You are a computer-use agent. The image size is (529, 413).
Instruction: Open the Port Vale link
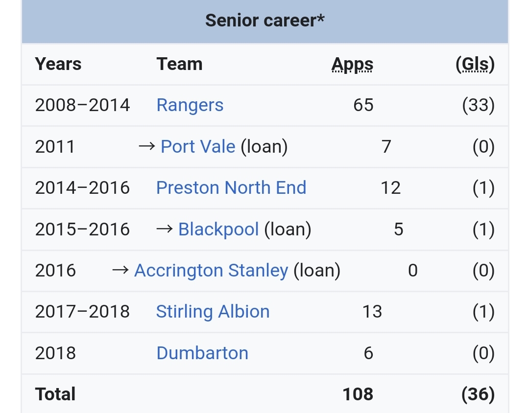tap(198, 146)
